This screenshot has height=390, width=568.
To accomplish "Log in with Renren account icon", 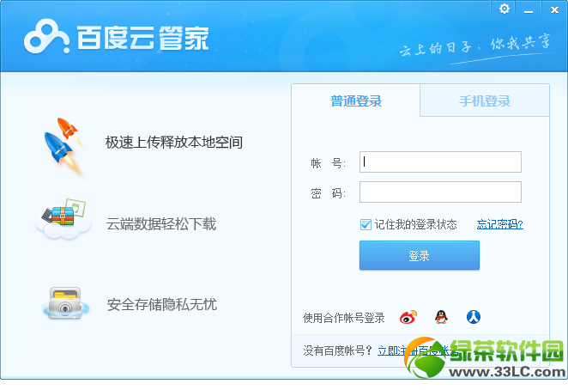I will [473, 317].
